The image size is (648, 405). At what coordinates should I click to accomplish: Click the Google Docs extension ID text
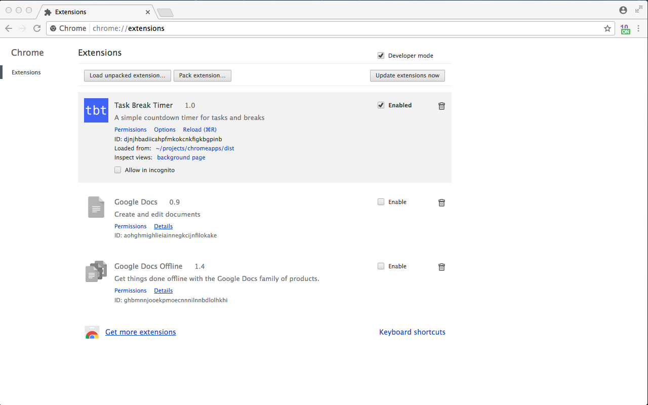(x=166, y=235)
